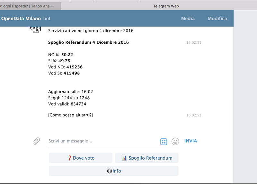Click the 16:02:52 message timestamp
Image resolution: width=257 pixels, height=185 pixels.
click(x=194, y=115)
